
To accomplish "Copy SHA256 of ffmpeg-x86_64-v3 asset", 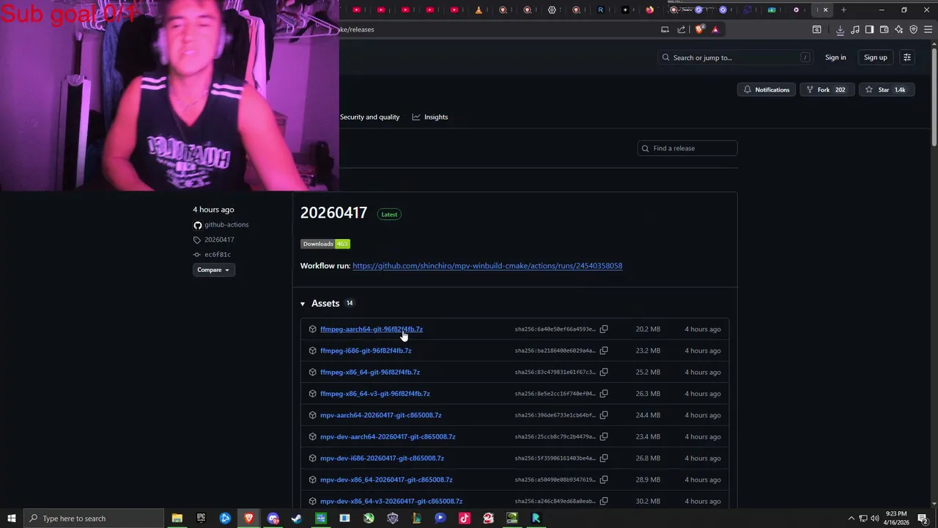I will coord(604,394).
